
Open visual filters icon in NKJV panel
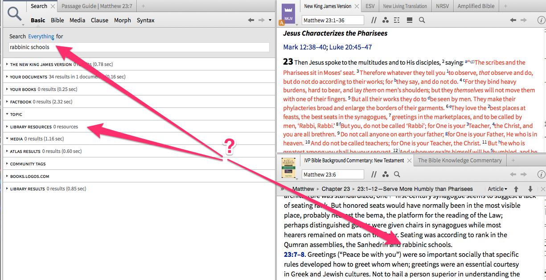386,20
